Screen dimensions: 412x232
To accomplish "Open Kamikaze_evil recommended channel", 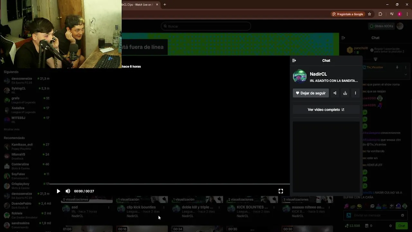I will [x=27, y=147].
